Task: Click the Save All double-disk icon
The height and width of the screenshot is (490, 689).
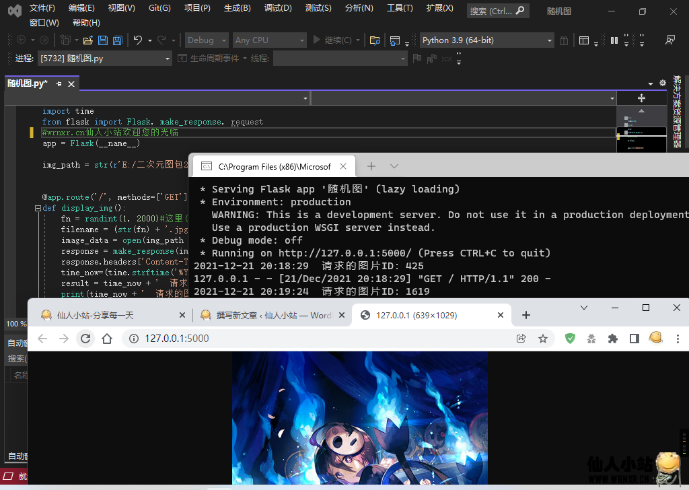Action: click(x=117, y=40)
